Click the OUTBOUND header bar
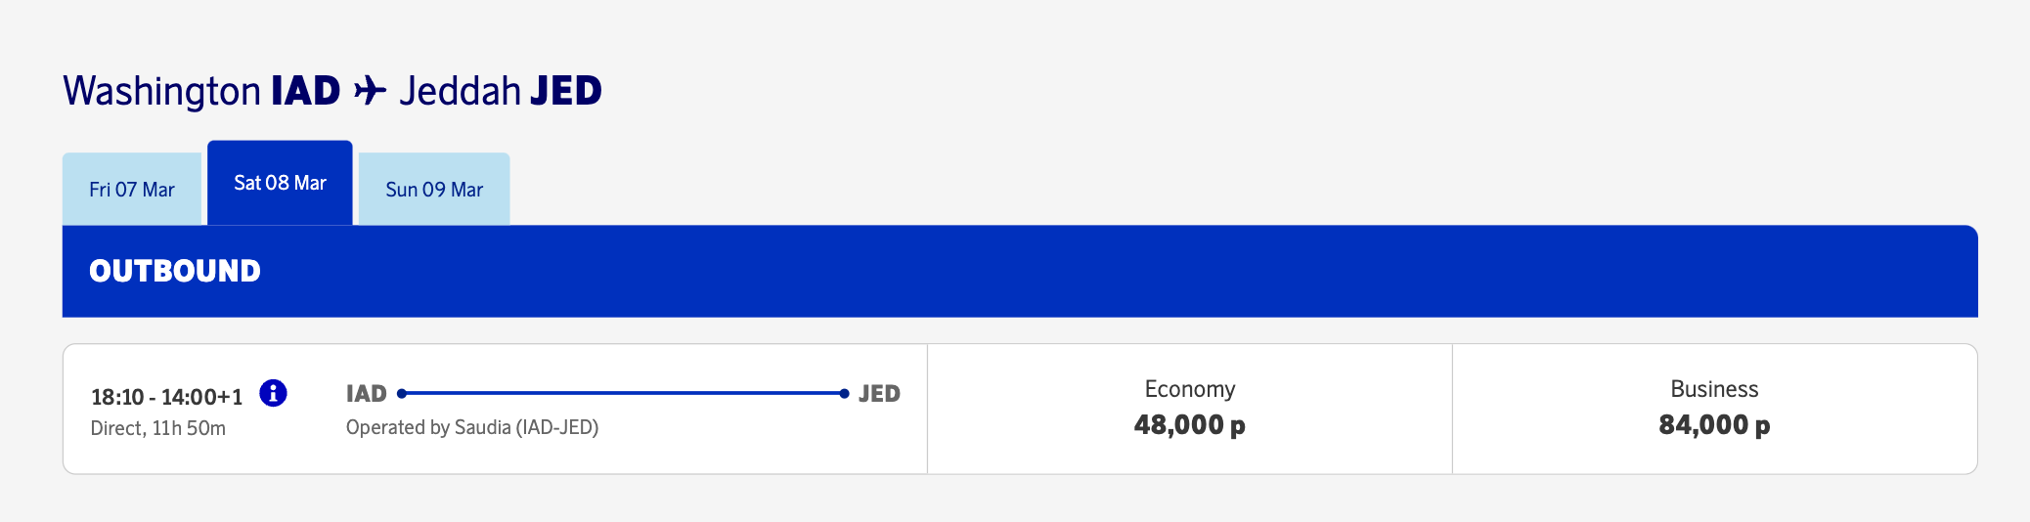The width and height of the screenshot is (2030, 522). (1020, 271)
